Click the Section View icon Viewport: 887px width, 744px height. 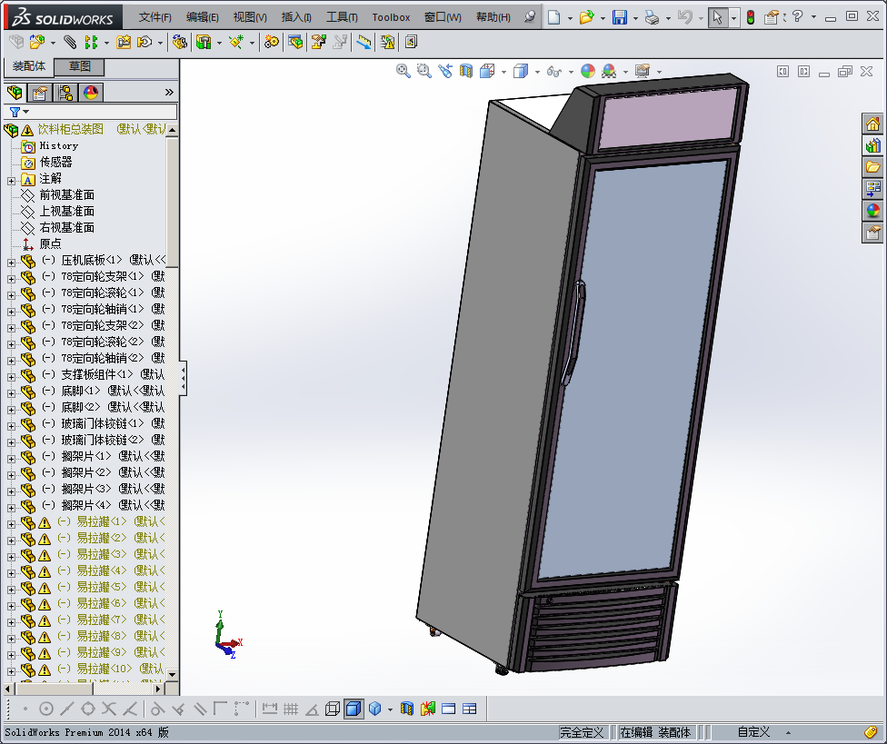click(x=465, y=71)
